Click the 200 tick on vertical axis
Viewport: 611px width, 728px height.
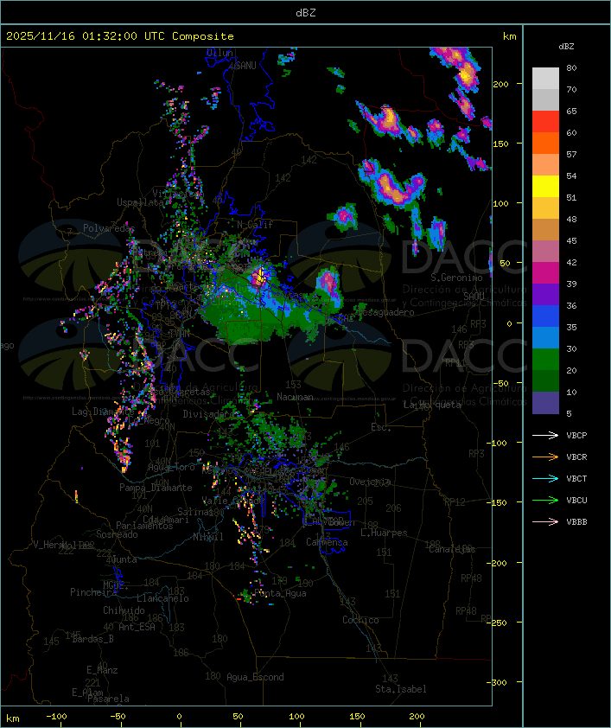500,84
